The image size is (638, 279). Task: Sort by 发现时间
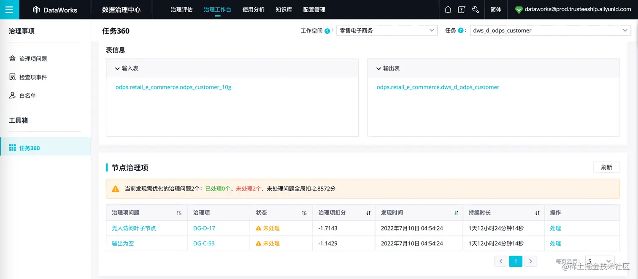pos(456,213)
